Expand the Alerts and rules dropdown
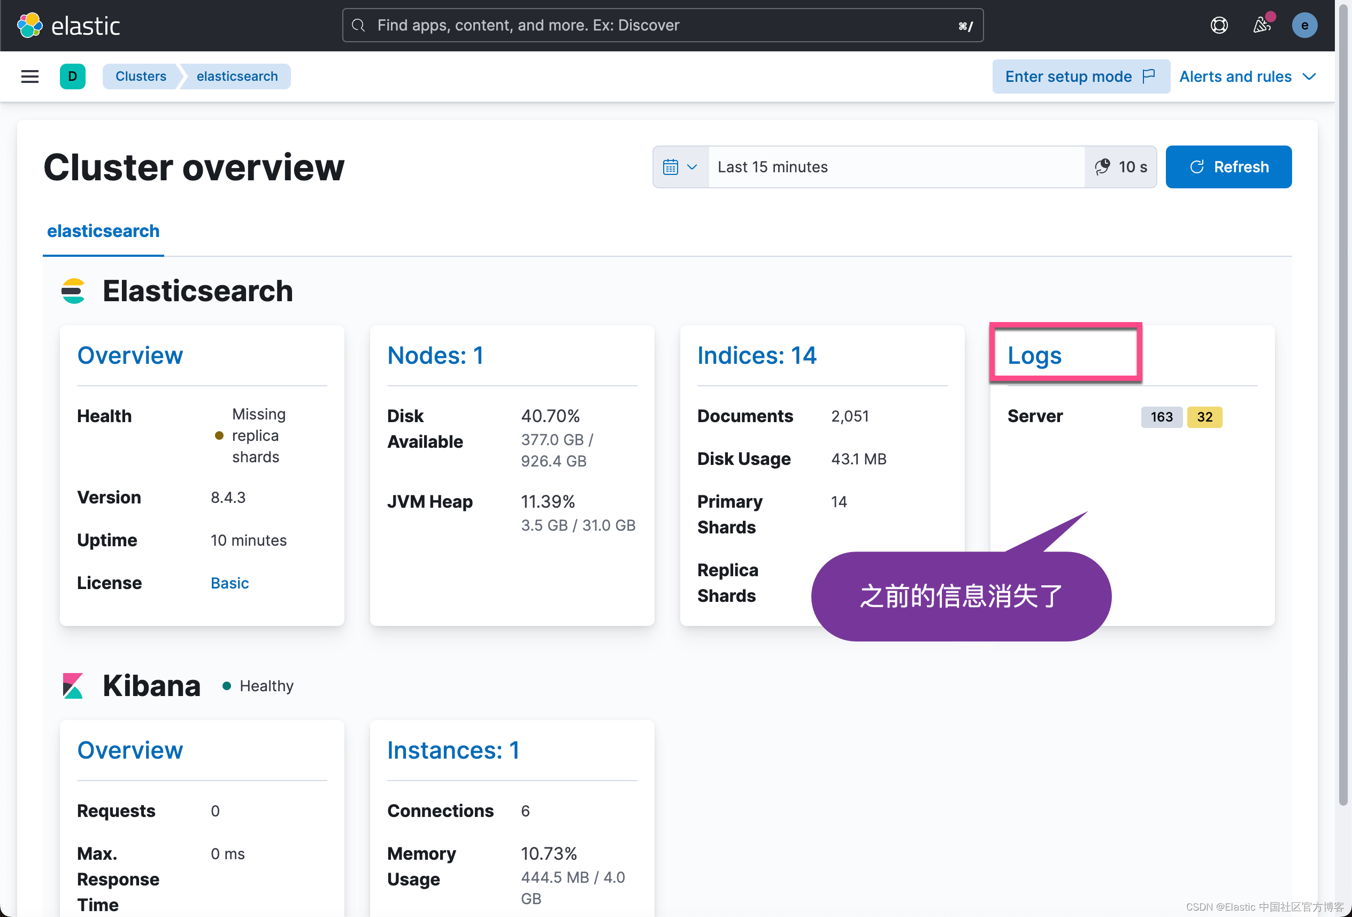Viewport: 1352px width, 917px height. [x=1248, y=76]
